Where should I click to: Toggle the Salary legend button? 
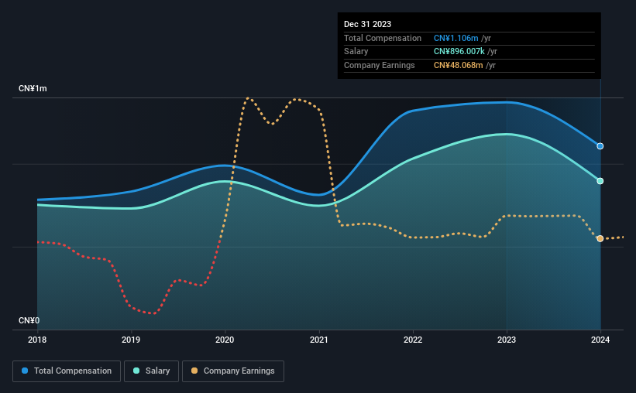pyautogui.click(x=151, y=371)
